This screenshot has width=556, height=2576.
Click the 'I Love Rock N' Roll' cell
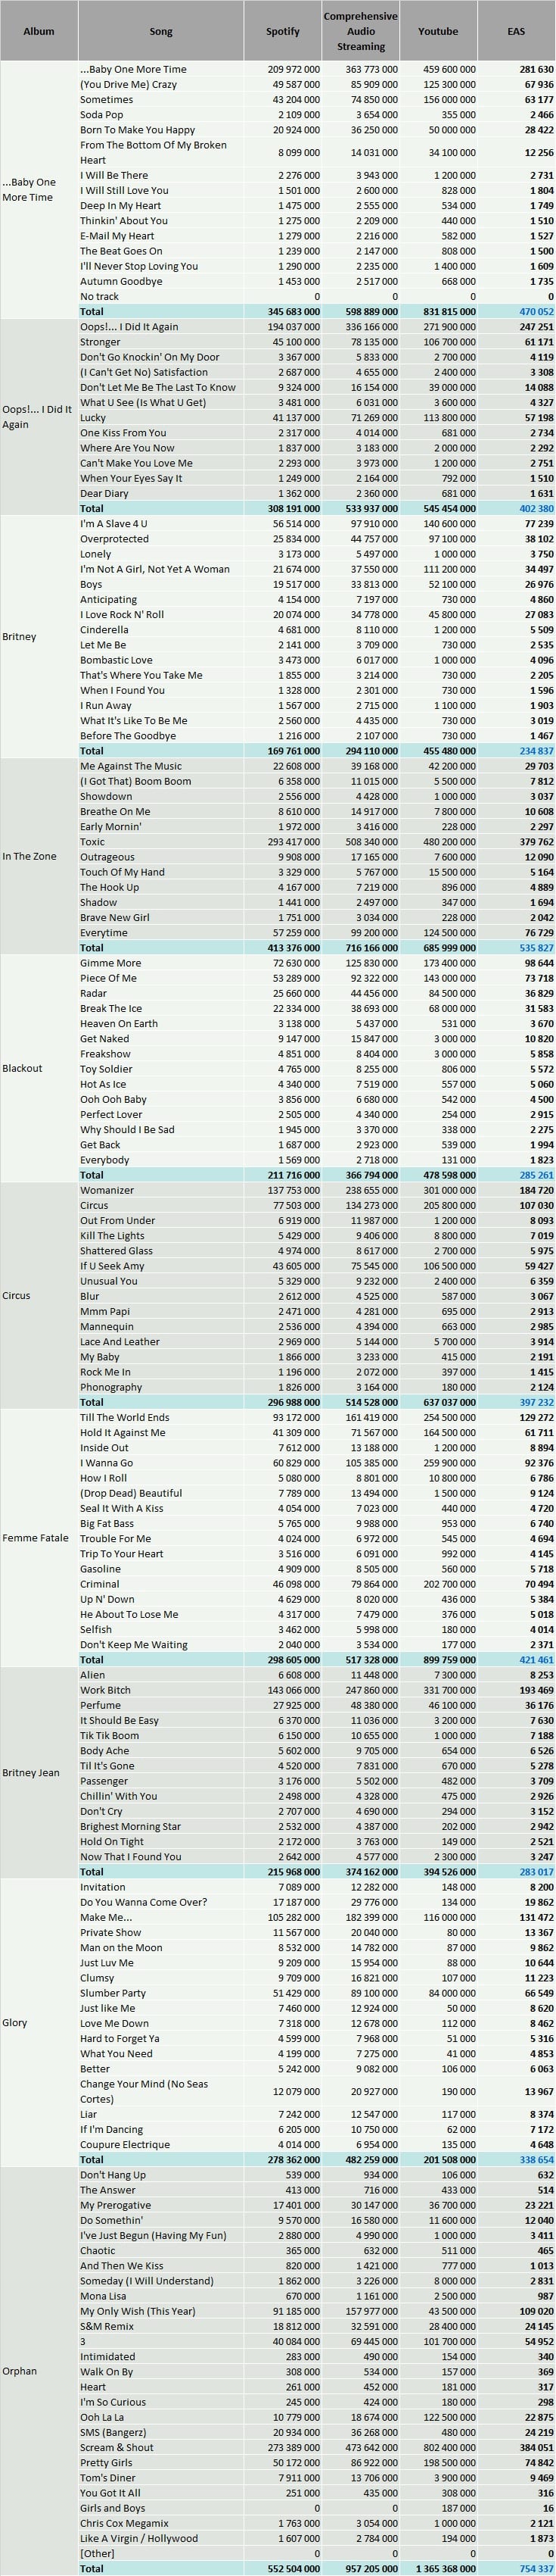[x=160, y=615]
